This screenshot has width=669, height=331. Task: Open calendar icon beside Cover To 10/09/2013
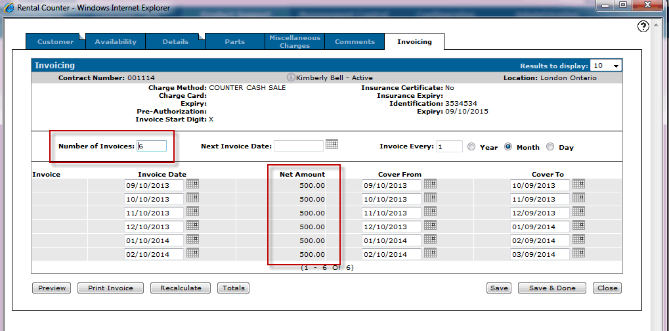(x=578, y=185)
